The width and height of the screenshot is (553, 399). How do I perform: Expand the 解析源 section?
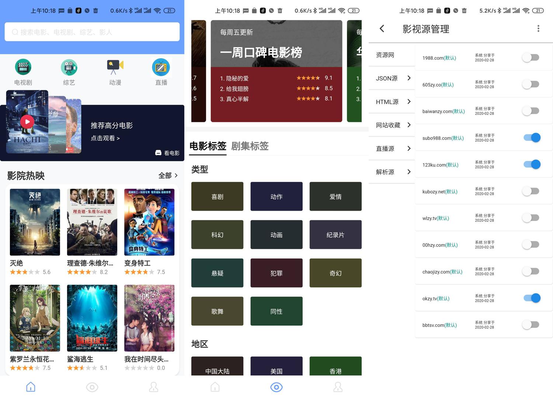pos(393,172)
